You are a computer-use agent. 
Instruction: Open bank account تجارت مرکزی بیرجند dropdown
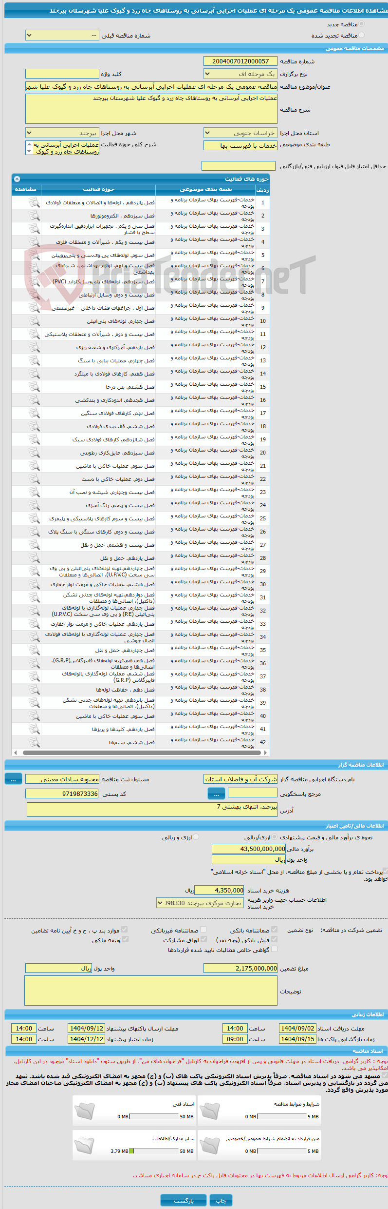coord(200,903)
